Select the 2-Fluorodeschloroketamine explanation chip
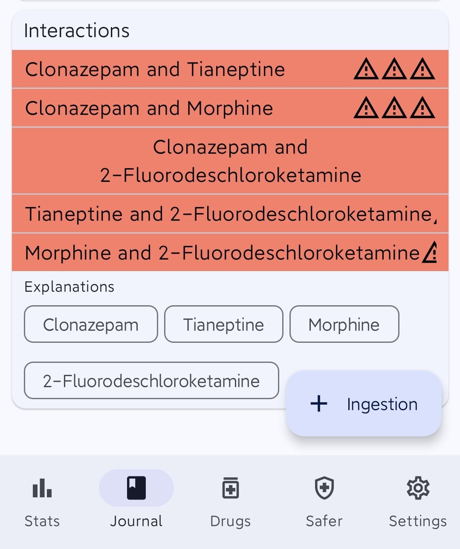The image size is (460, 549). click(151, 381)
